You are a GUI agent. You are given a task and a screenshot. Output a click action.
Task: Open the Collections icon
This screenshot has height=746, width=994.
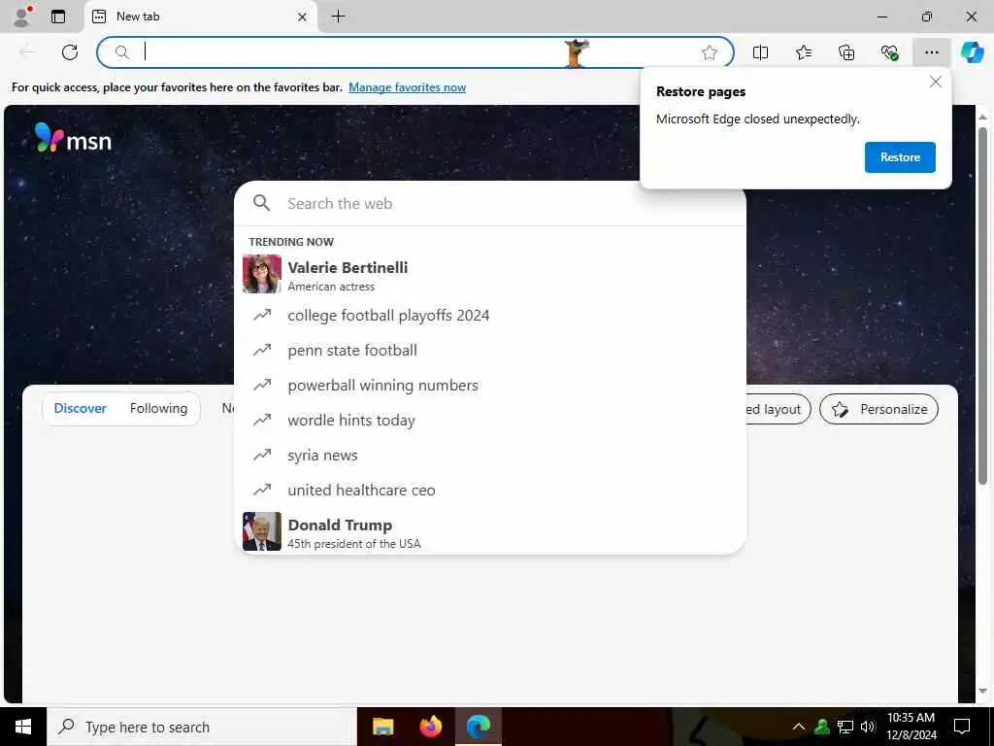click(x=846, y=52)
